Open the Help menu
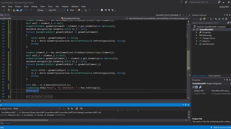Screen dimensions: 231x129 click(83, 6)
